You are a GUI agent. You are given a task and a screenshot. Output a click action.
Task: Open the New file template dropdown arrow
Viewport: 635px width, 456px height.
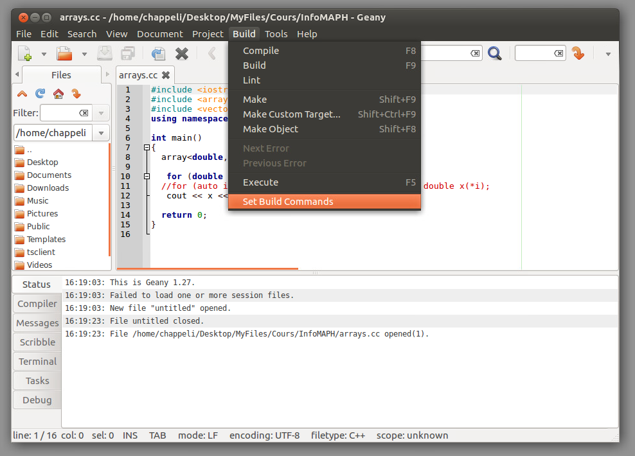pos(44,54)
